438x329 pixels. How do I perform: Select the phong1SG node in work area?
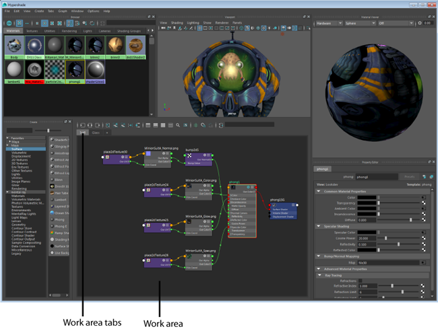[283, 211]
